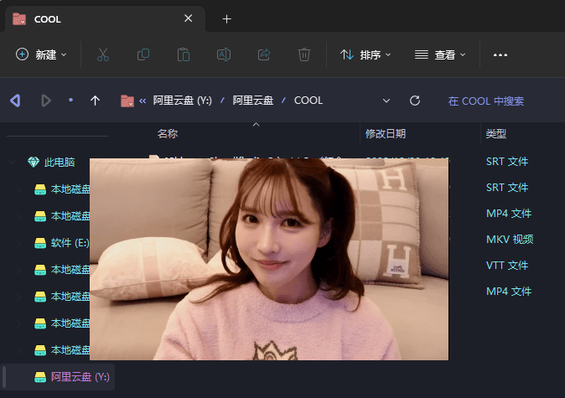Image resolution: width=565 pixels, height=398 pixels.
Task: Select 软件 (E:) drive
Action: coord(70,243)
